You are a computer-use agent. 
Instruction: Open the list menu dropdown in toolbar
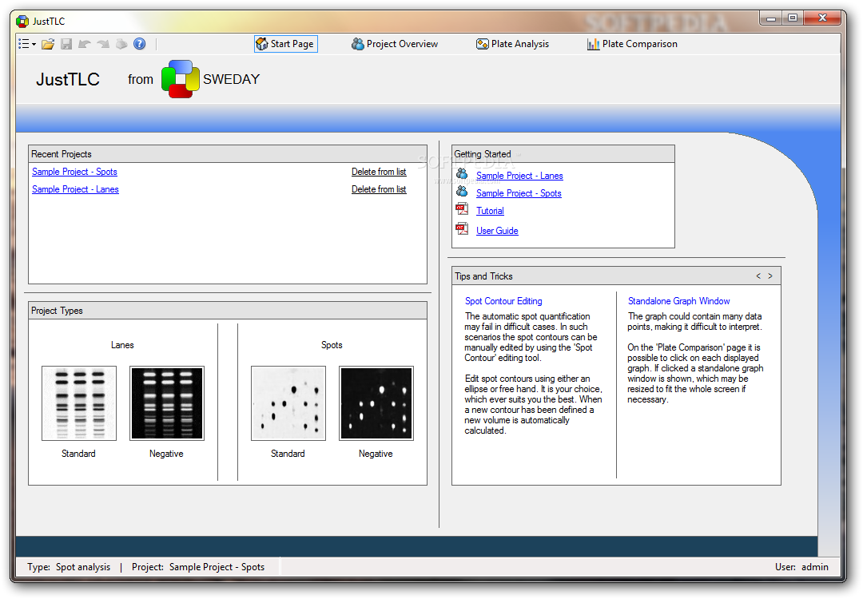[x=27, y=44]
